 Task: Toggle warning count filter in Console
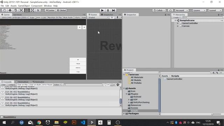(x=113, y=85)
